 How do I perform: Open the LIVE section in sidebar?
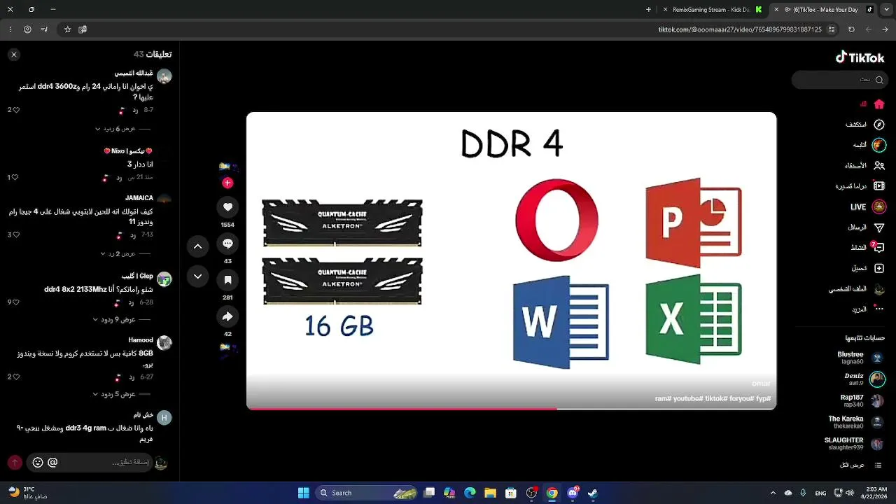click(x=868, y=206)
